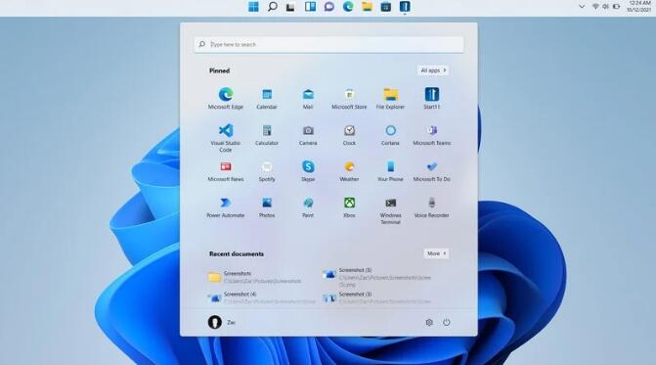Open the Spotify pinned app

coord(267,171)
